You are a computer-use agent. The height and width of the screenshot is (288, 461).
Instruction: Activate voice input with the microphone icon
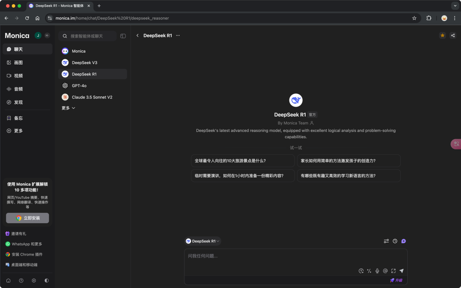pyautogui.click(x=377, y=271)
